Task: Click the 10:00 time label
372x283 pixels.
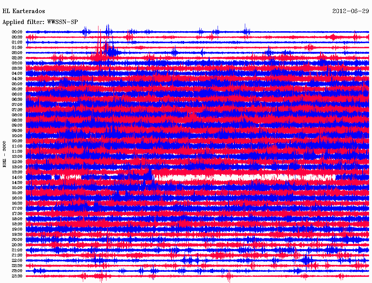Action: click(x=17, y=136)
